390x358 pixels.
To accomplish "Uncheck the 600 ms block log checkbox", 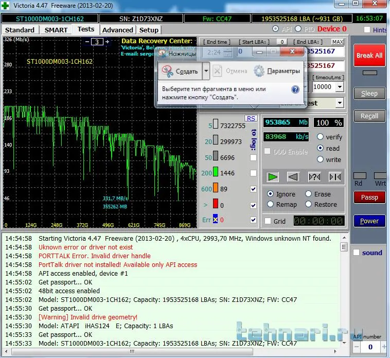I will point(253,189).
